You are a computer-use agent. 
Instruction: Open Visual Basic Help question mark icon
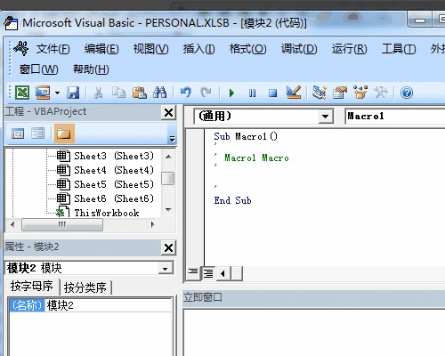[407, 93]
